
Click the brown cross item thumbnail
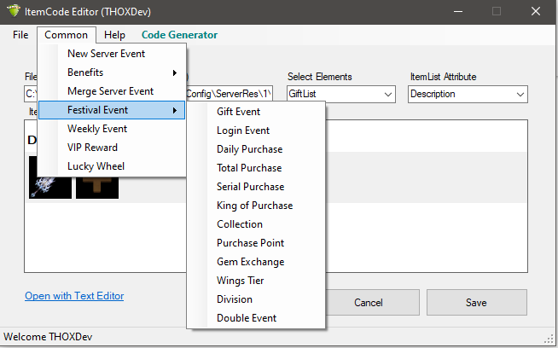click(97, 177)
